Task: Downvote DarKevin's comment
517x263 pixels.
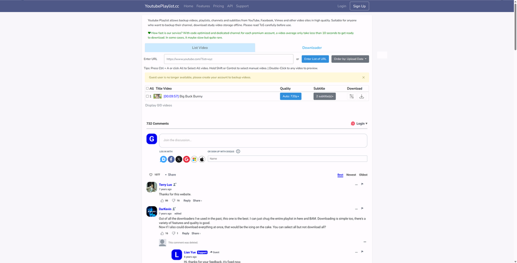Action: (174, 233)
